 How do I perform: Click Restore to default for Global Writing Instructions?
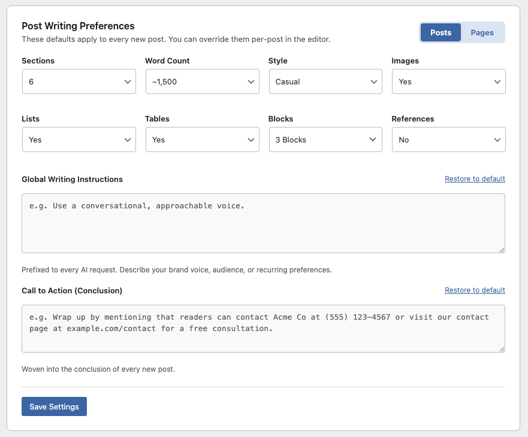(x=475, y=179)
